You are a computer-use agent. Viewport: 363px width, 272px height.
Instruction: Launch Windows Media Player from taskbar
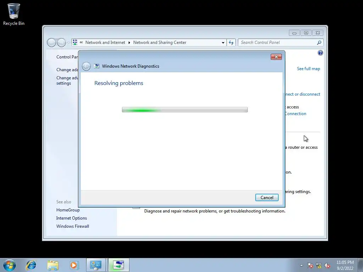coord(74,265)
